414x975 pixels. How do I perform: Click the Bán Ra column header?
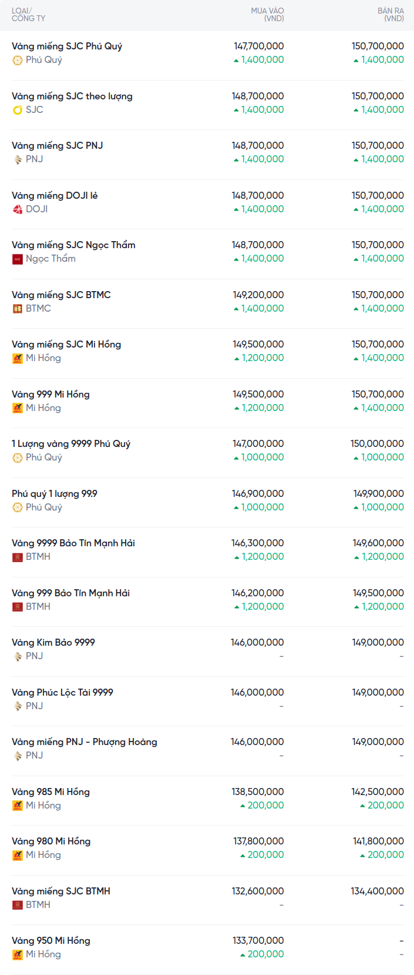tap(391, 15)
